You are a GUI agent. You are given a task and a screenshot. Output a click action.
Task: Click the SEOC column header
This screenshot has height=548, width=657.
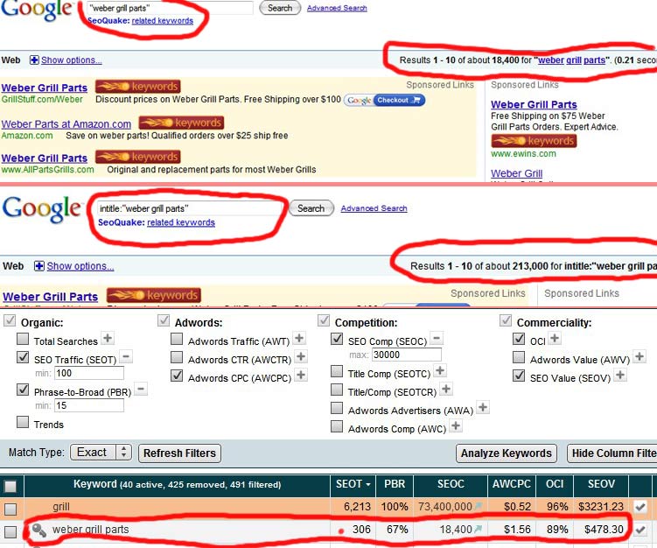click(451, 484)
